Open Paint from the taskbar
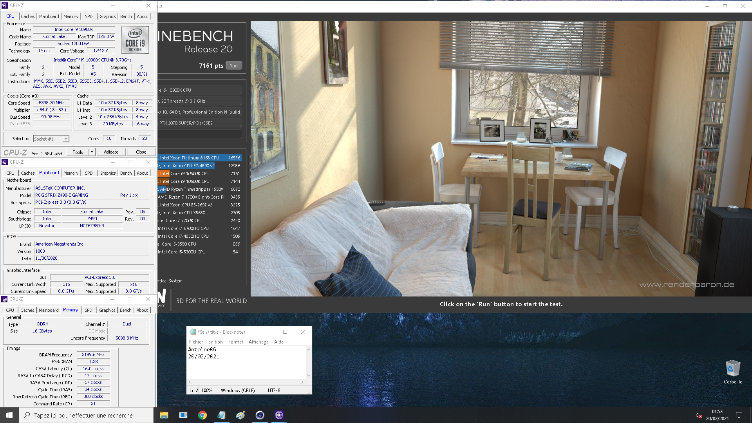The width and height of the screenshot is (752, 423). tap(240, 415)
